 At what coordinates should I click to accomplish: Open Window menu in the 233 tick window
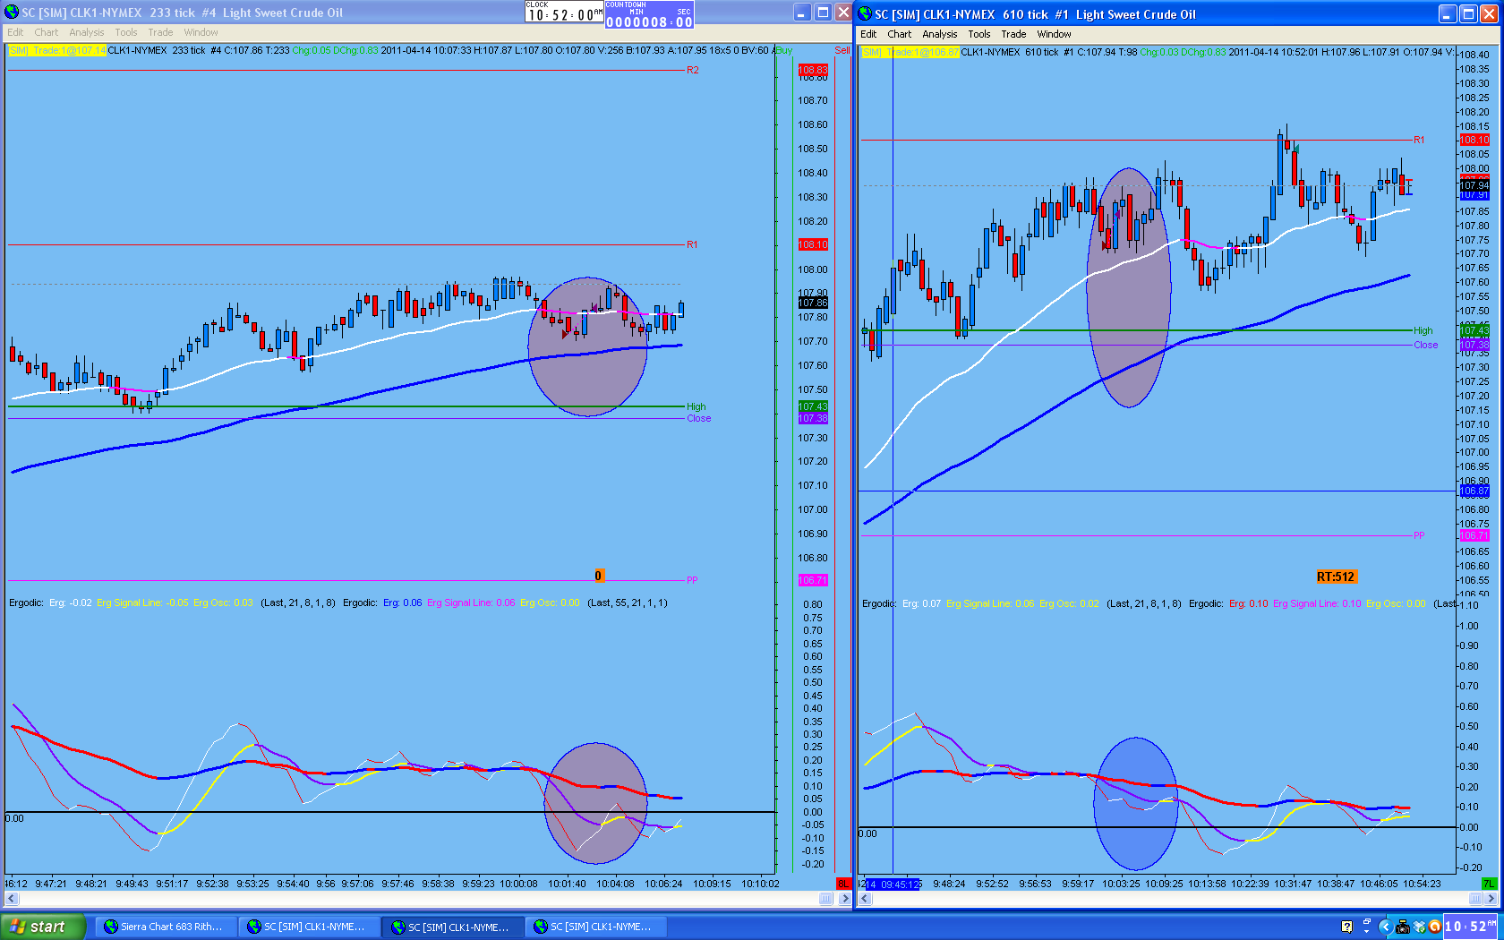[x=201, y=32]
